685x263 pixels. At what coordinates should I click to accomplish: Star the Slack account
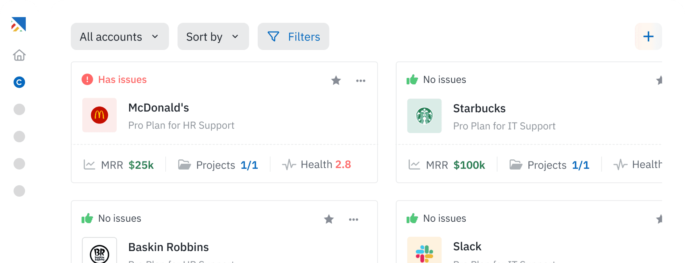[x=659, y=219]
